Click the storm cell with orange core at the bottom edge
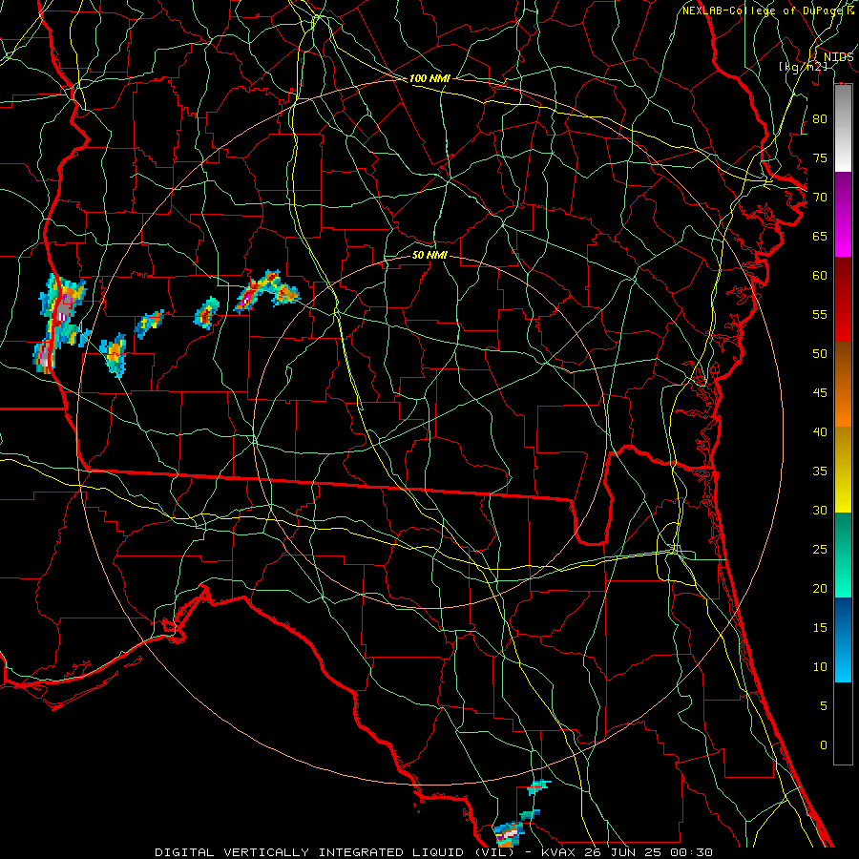 tap(509, 835)
